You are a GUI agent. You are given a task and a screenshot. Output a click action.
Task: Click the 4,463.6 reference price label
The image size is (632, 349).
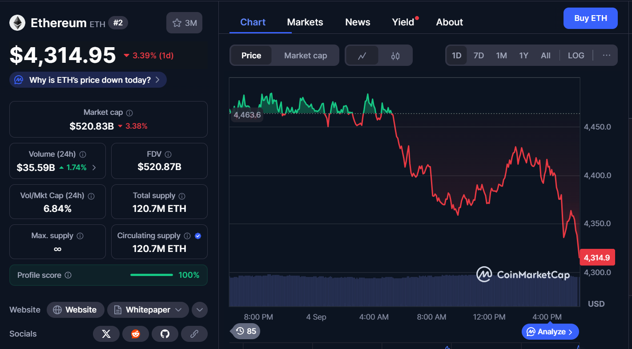pos(247,115)
